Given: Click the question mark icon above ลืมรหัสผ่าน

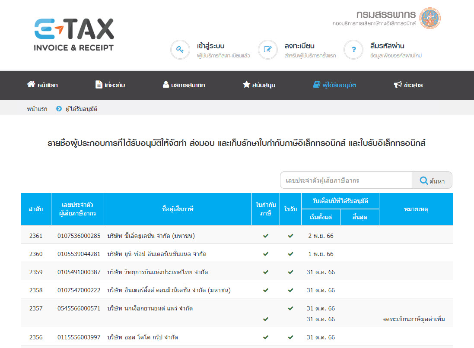Looking at the screenshot, I should 353,50.
